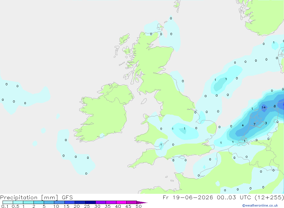Viewport: 284px width, 208px height.
Task: Click the legend tick label '50'
Action: 139,206
